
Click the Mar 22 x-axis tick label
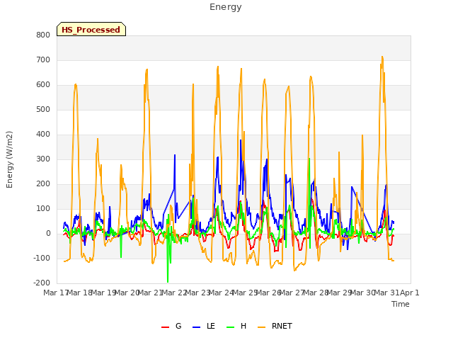[174, 293]
